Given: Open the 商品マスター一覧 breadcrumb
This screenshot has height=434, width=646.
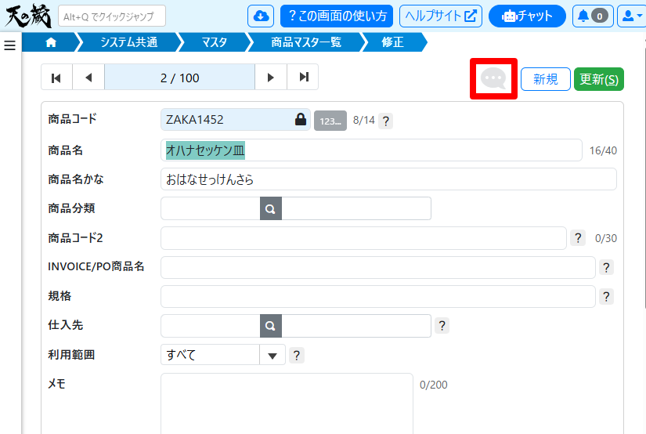Looking at the screenshot, I should point(306,42).
